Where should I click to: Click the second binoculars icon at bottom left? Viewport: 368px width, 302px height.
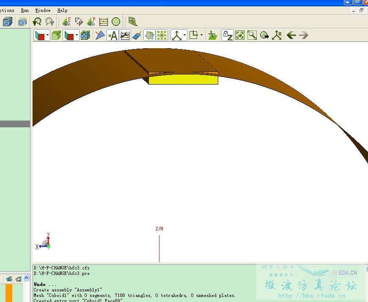click(19, 279)
